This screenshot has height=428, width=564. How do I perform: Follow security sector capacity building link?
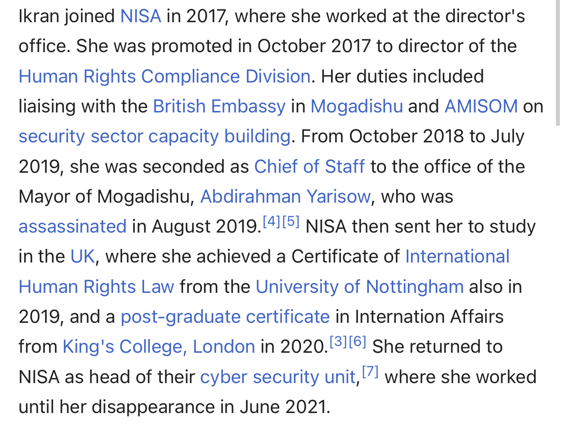point(154,136)
